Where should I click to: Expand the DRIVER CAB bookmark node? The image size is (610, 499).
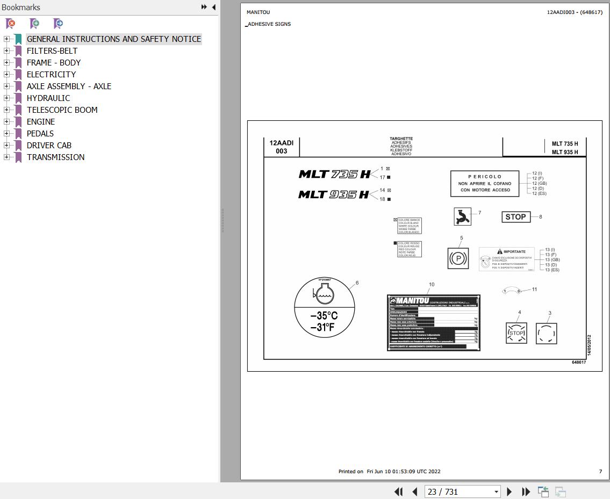tap(6, 145)
